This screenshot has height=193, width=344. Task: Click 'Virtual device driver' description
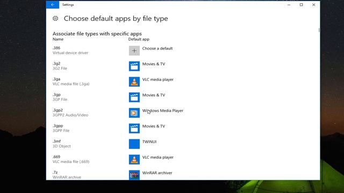tap(70, 53)
